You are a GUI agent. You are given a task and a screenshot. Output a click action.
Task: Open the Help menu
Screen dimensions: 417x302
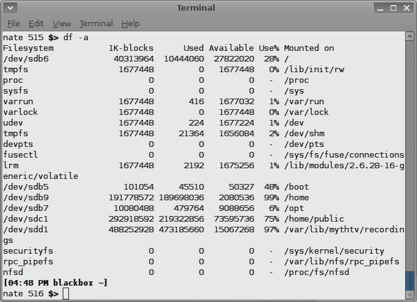coord(130,24)
